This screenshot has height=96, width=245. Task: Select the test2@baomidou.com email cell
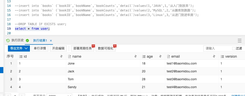[192, 71]
